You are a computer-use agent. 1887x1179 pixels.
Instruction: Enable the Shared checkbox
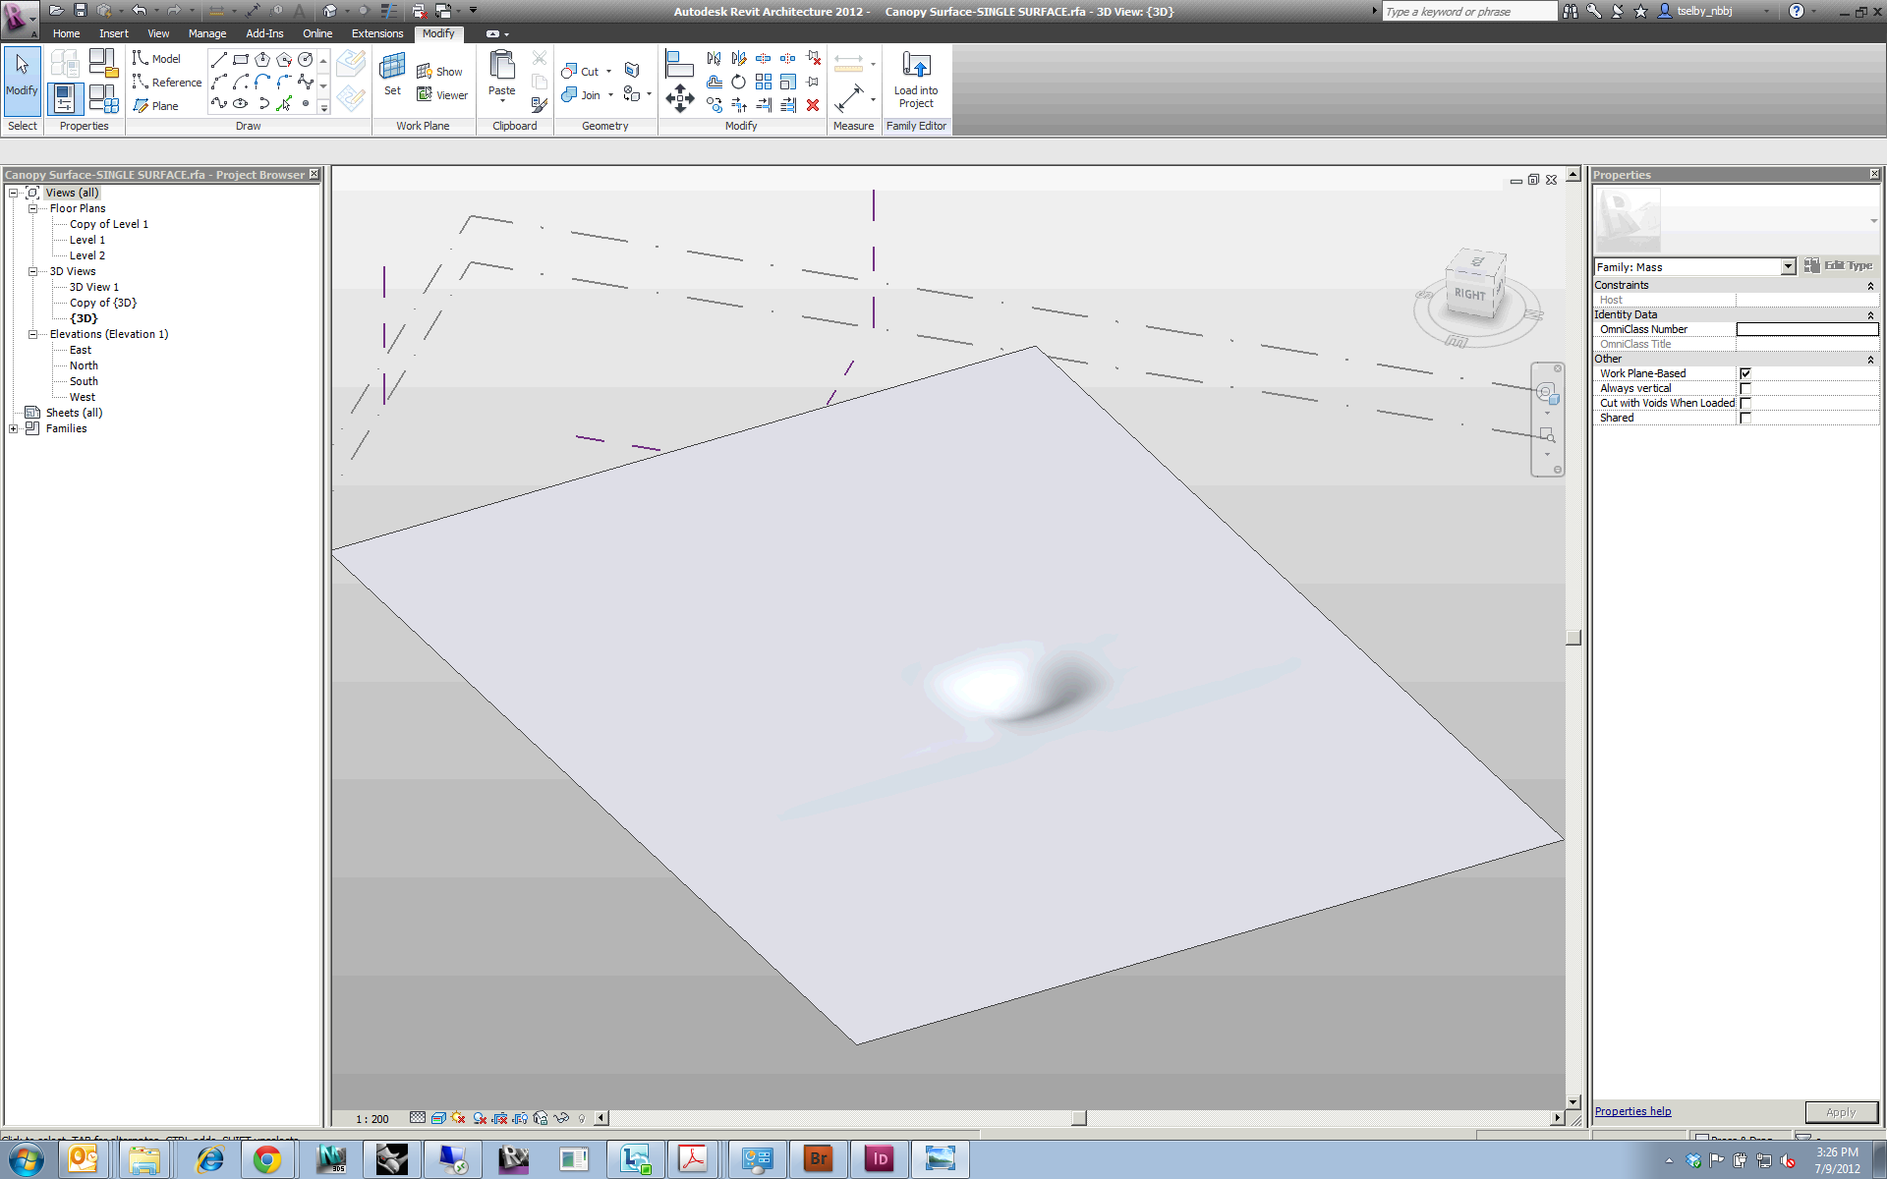pyautogui.click(x=1745, y=419)
